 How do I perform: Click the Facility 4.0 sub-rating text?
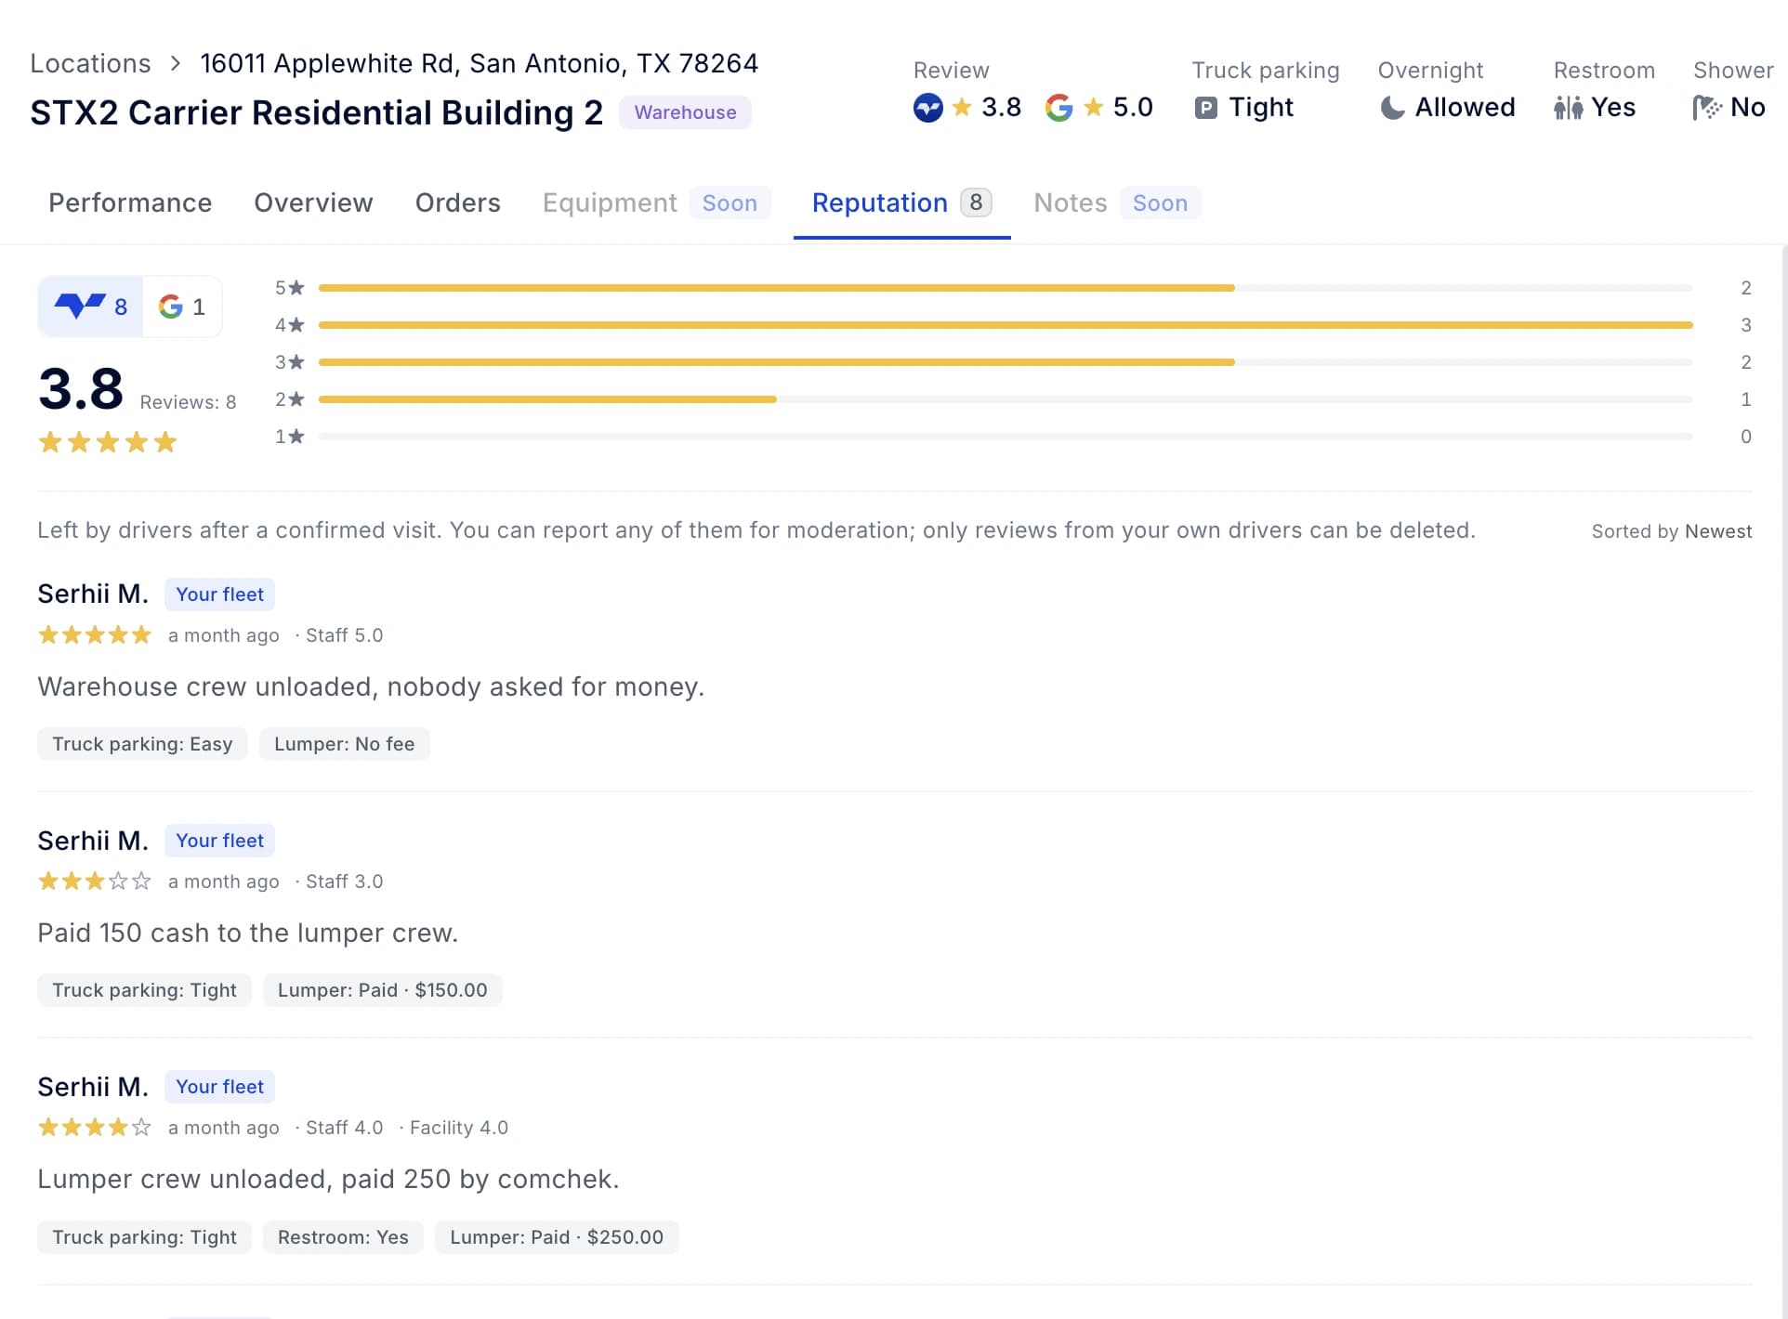[459, 1128]
